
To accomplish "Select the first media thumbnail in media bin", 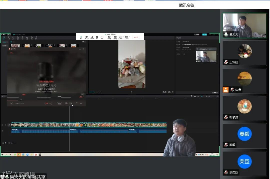I will pos(15,46).
